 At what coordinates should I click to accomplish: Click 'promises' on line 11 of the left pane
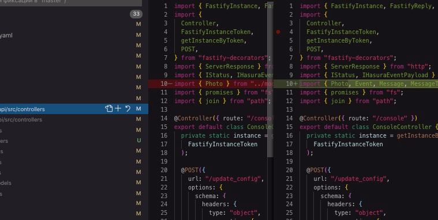pyautogui.click(x=219, y=92)
